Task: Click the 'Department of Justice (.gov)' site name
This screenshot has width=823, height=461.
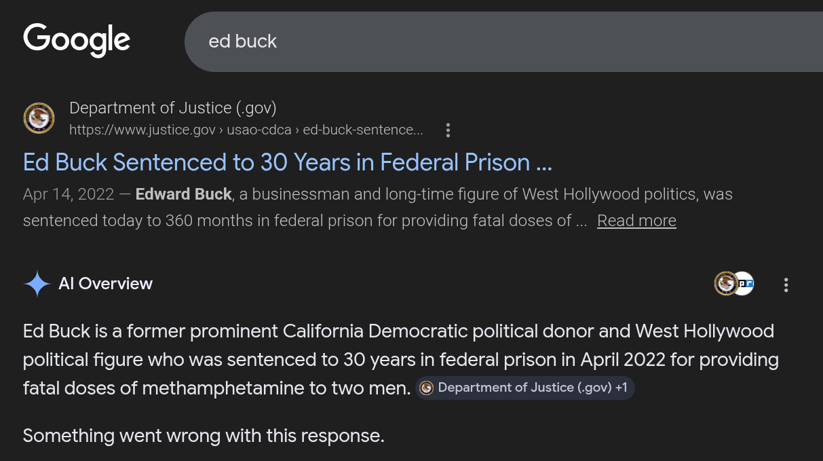Action: tap(172, 108)
